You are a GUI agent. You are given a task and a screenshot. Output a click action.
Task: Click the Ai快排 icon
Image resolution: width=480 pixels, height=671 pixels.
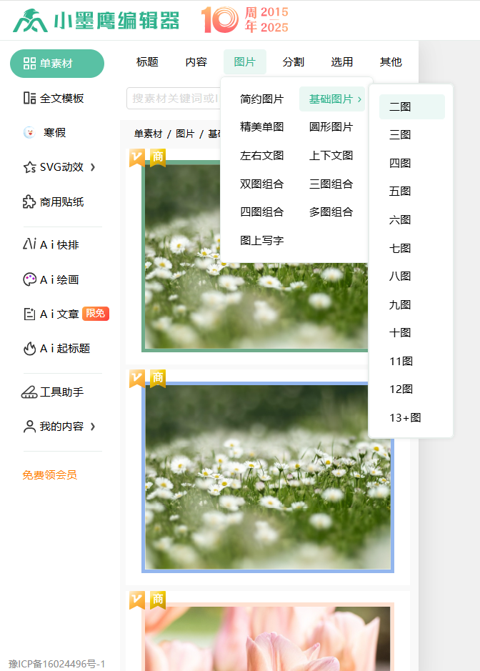coord(29,244)
